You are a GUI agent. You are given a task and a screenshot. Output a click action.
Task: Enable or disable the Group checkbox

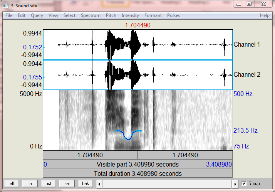[244, 184]
